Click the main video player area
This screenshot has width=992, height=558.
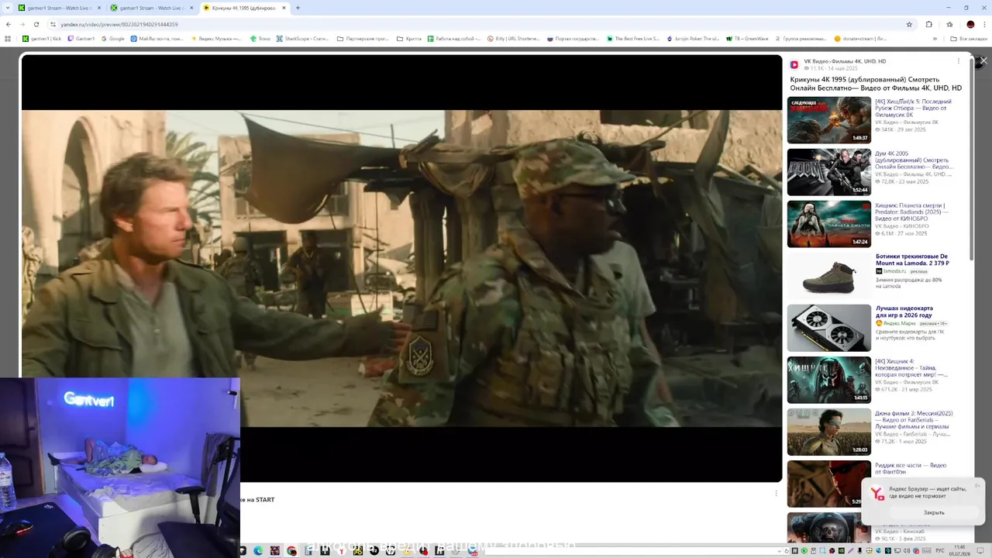click(401, 268)
